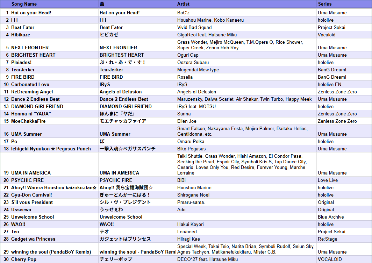Select the Mugendai MewType cell

coord(246,70)
